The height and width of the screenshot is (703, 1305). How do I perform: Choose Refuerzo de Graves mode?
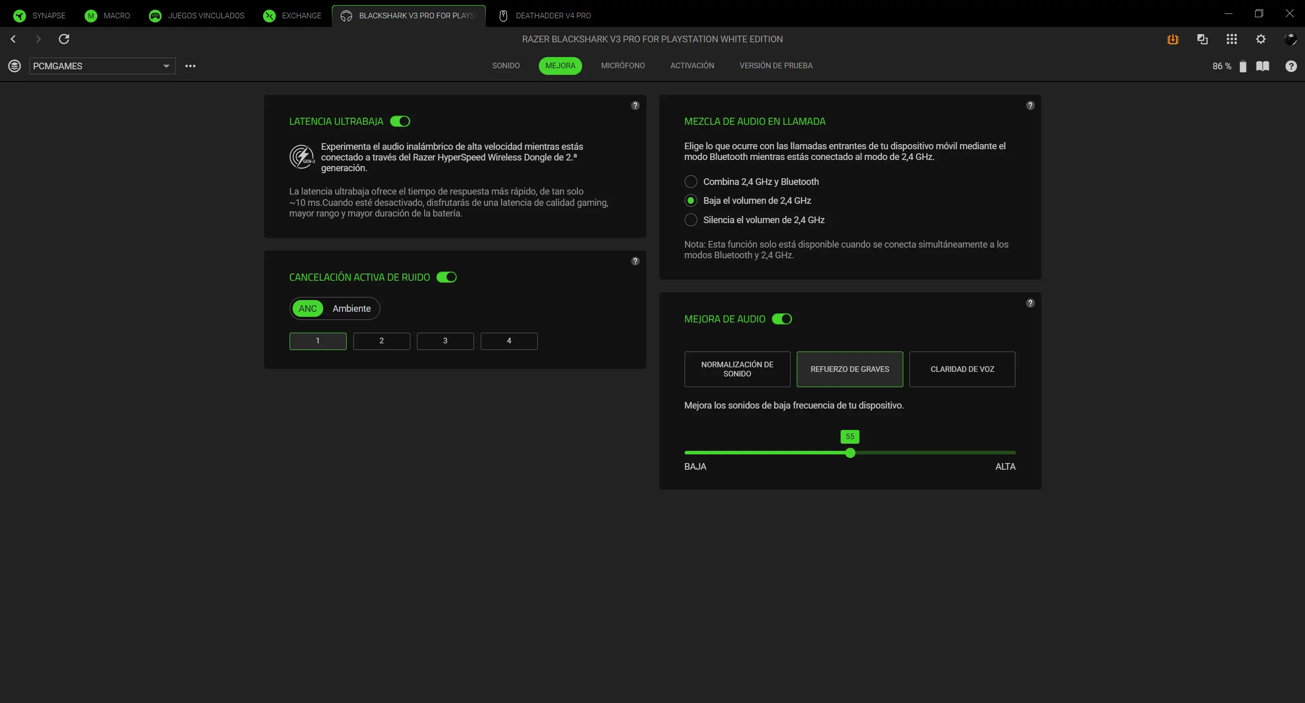(x=850, y=369)
